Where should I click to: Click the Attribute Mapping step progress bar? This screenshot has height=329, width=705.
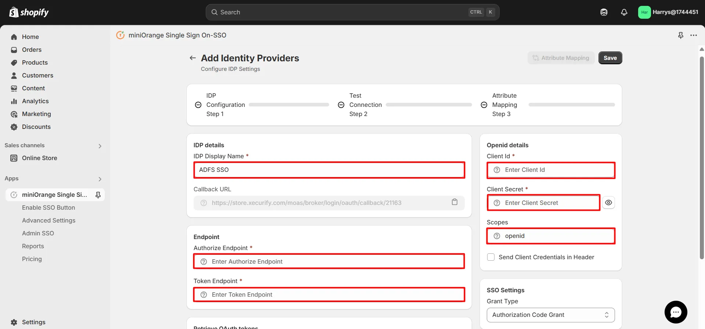pos(572,105)
